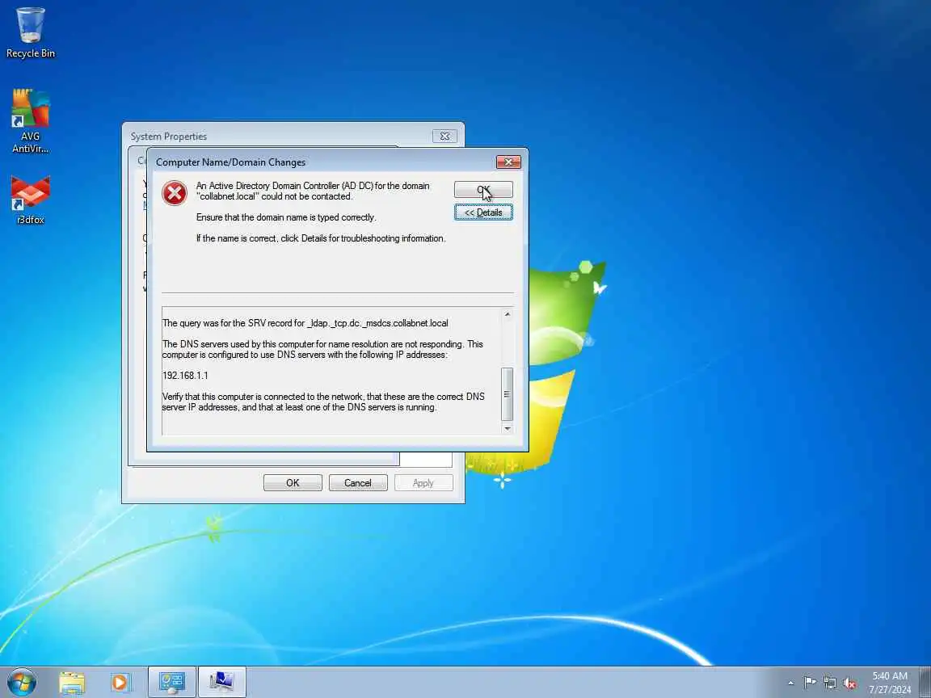This screenshot has width=931, height=698.
Task: Click OK in System Properties window
Action: coord(293,482)
